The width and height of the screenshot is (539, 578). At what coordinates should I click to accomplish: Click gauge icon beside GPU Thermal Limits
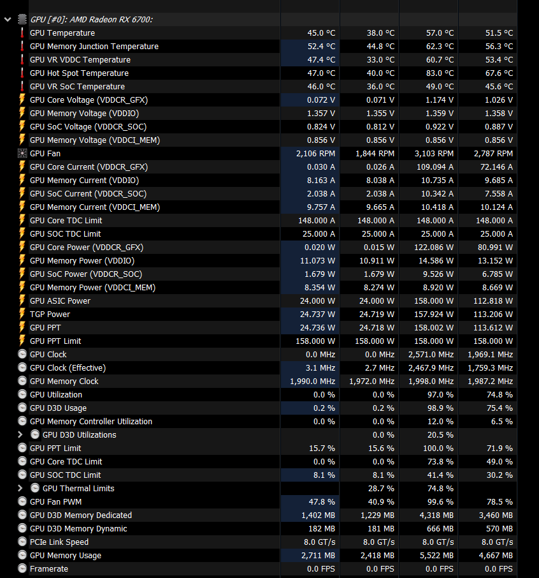point(35,488)
